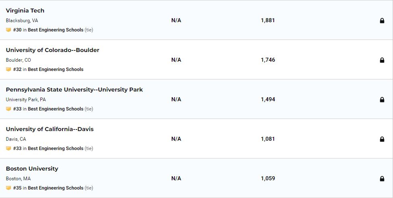393x198 pixels.
Task: Click the lock icon in Virginia Tech row
Action: click(x=382, y=21)
